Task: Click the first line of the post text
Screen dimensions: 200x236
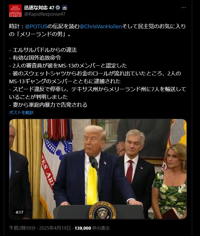Action: click(97, 26)
